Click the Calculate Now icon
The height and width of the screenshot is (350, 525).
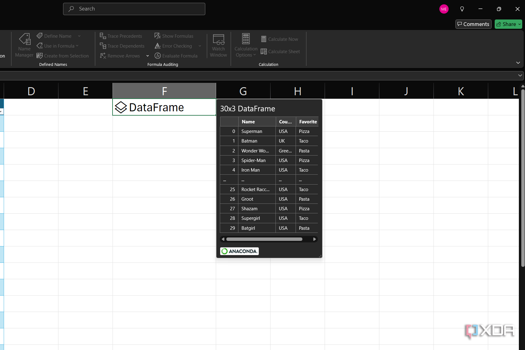[264, 39]
